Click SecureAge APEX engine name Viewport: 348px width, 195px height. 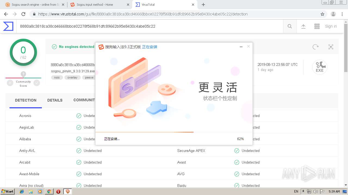tap(191, 151)
